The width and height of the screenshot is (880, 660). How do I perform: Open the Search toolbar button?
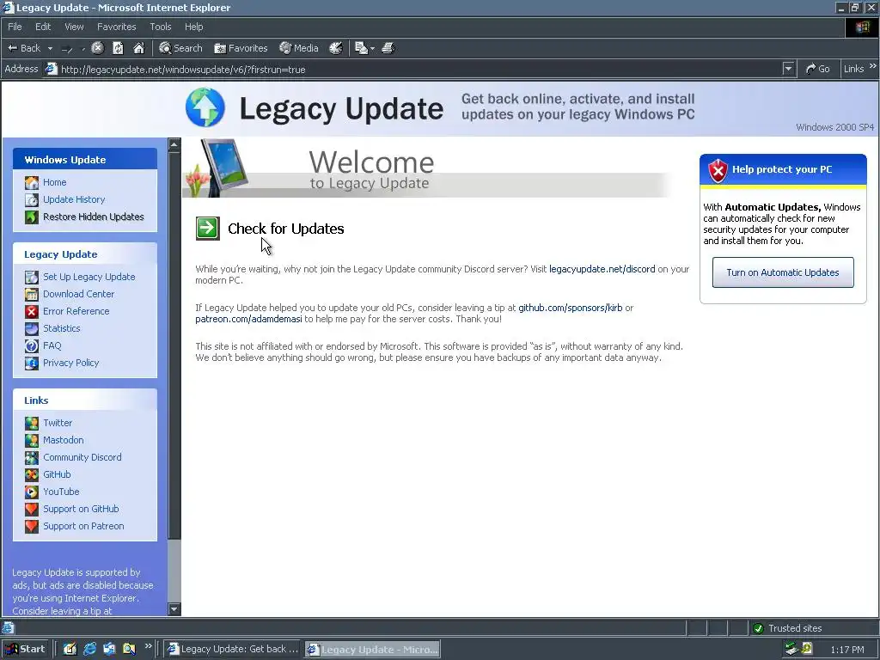[x=180, y=48]
